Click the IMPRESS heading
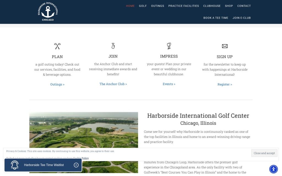Viewport: 282px width, 176px height. point(169,56)
